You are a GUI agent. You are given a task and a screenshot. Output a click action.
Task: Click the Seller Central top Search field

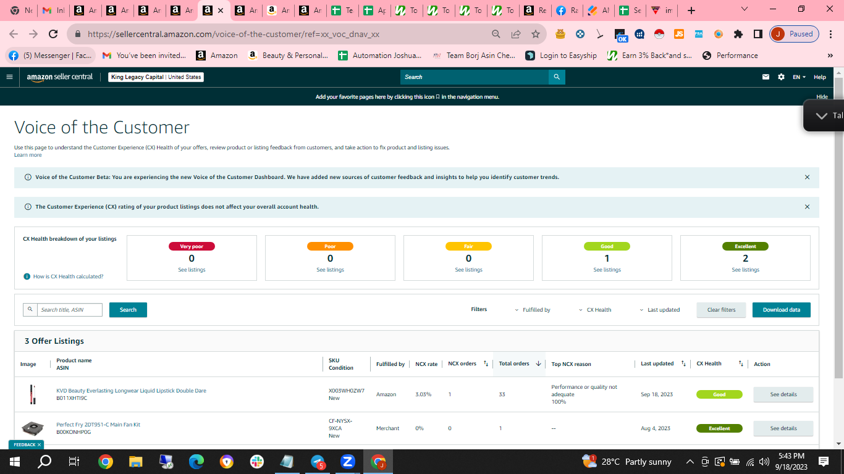point(475,77)
